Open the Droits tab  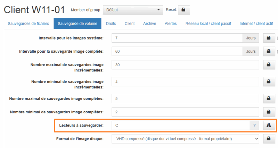(x=111, y=24)
